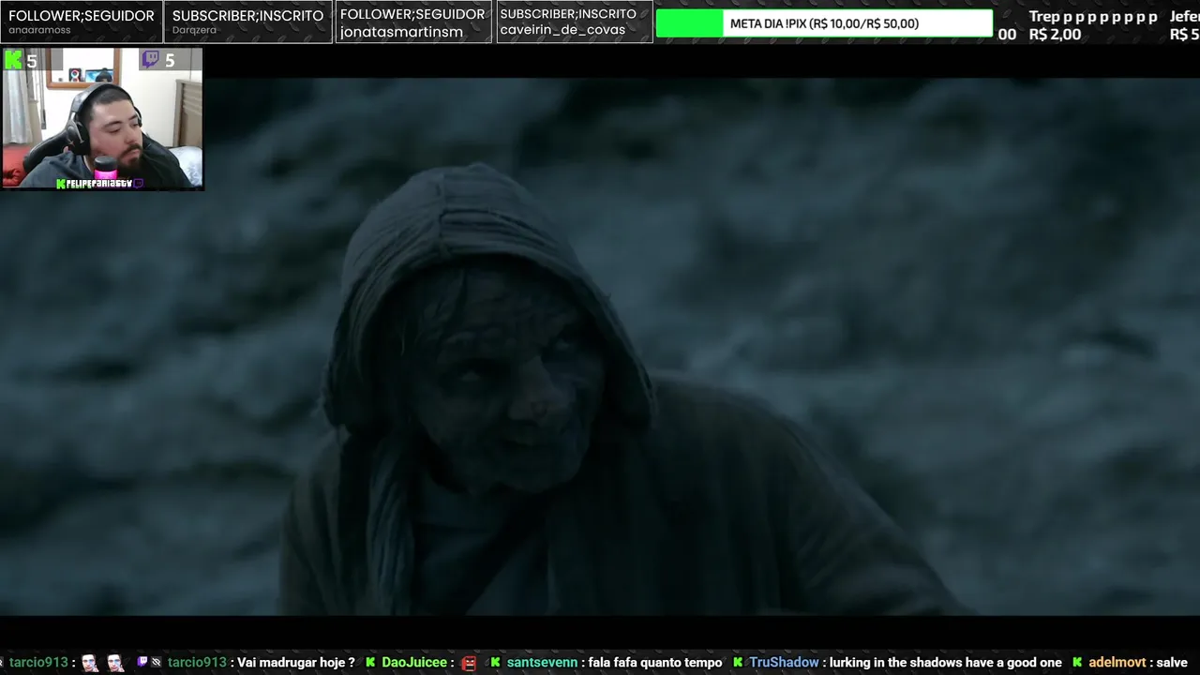Image resolution: width=1200 pixels, height=675 pixels.
Task: Click the Kick badge before santsevenn in chat ticker
Action: (x=496, y=663)
